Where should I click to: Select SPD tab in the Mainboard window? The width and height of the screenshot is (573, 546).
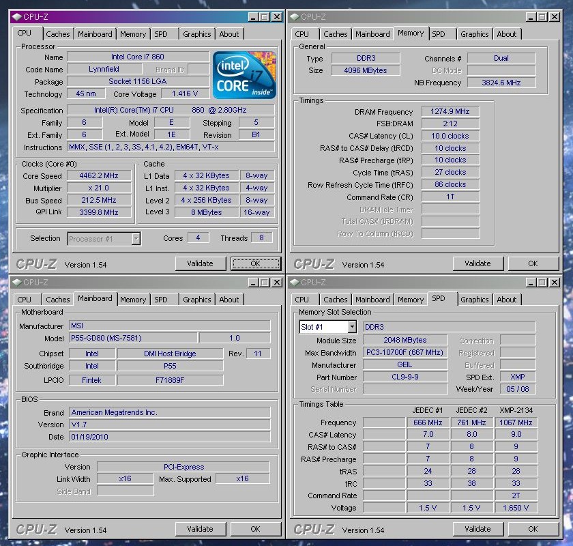[x=161, y=300]
